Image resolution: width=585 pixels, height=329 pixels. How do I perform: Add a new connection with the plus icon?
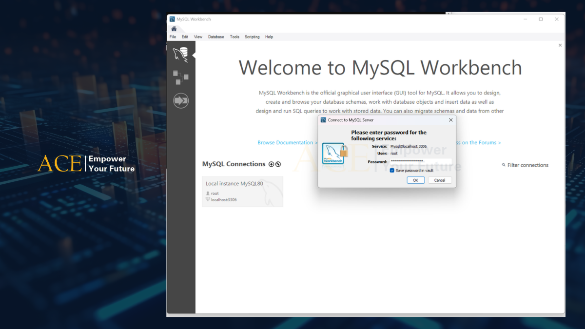pyautogui.click(x=272, y=164)
